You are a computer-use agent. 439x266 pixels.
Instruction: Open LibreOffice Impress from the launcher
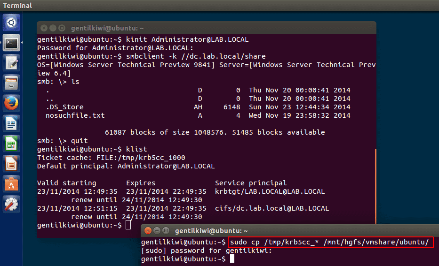(x=11, y=164)
